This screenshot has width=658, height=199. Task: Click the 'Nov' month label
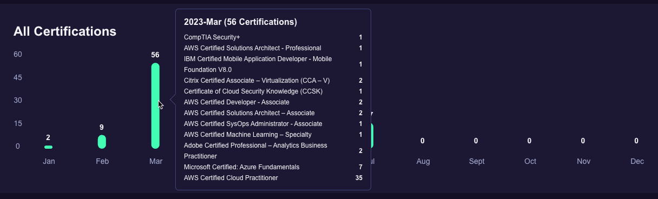coord(583,161)
